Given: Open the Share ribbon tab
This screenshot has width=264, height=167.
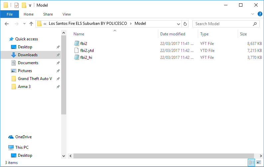Looking at the screenshot, I should coord(48,14).
